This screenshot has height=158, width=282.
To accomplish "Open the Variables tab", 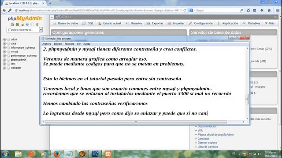I will coord(251,23).
